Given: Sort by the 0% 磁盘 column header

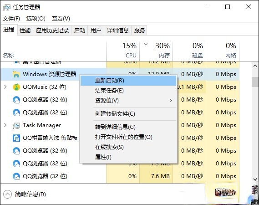Looking at the screenshot, I should (x=189, y=51).
